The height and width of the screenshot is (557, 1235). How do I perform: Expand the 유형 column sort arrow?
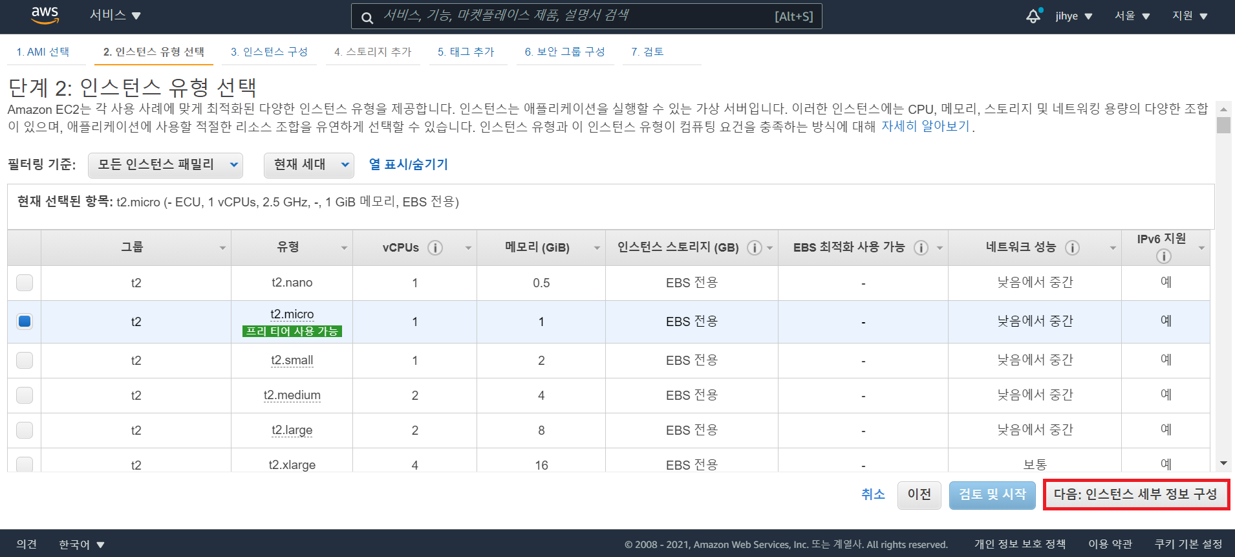(x=344, y=248)
